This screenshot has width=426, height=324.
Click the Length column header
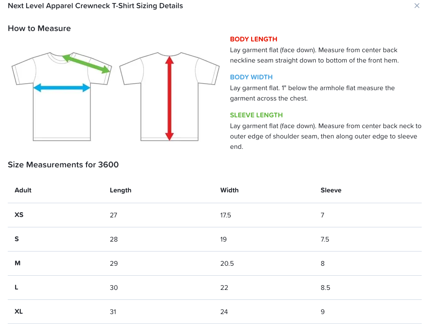121,190
